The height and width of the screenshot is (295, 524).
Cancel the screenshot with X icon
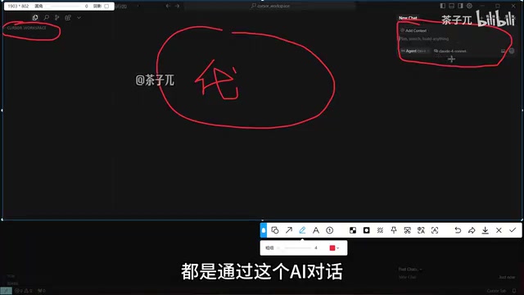coord(499,230)
